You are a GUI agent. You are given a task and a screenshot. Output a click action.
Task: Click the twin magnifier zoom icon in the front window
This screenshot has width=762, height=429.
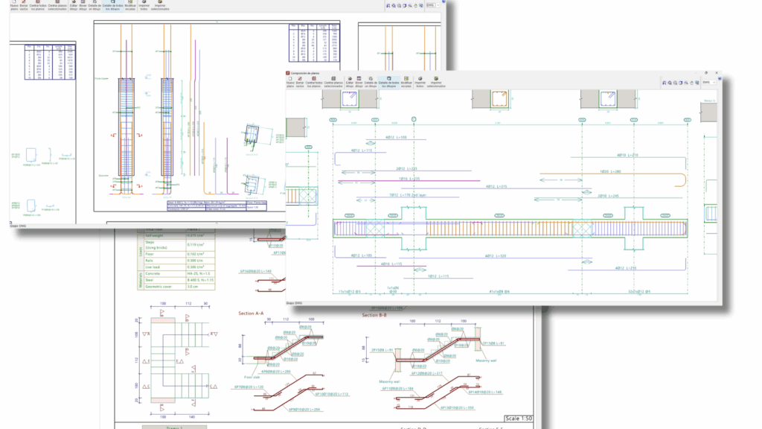coord(686,83)
